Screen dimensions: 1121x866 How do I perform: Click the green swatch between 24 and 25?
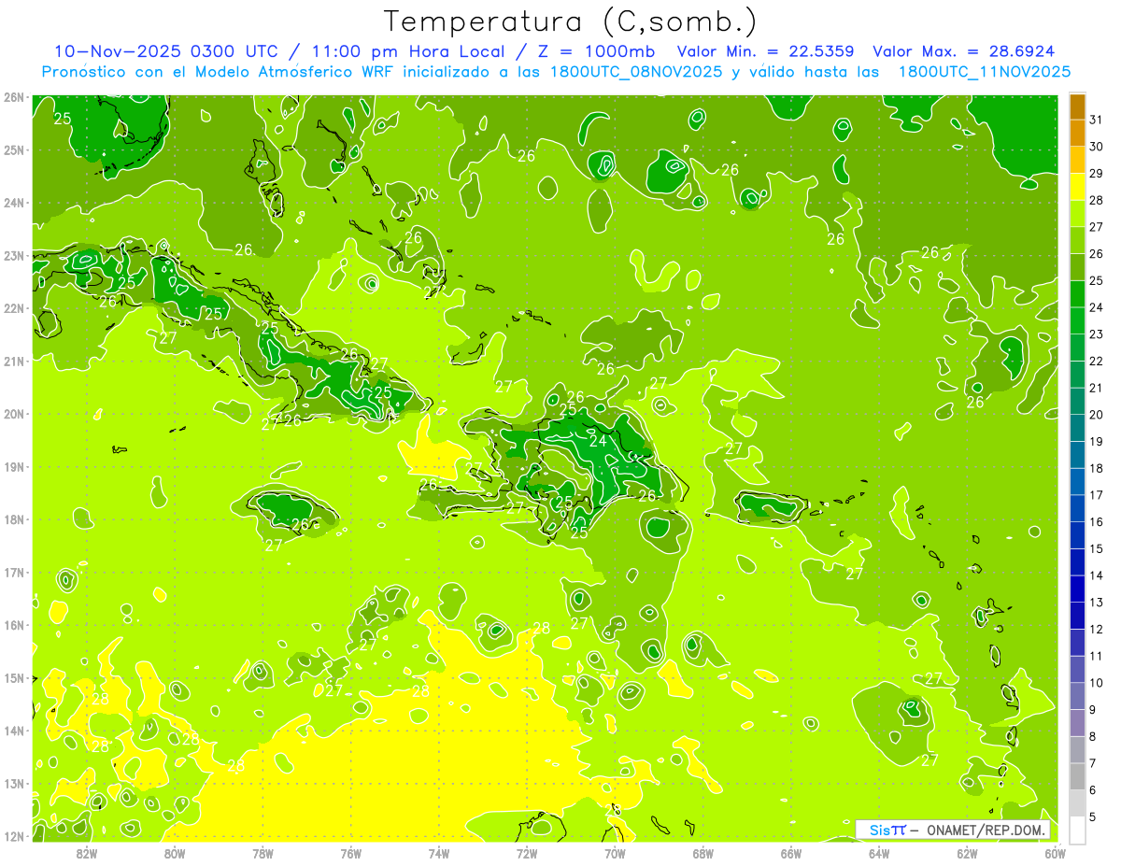point(1077,294)
